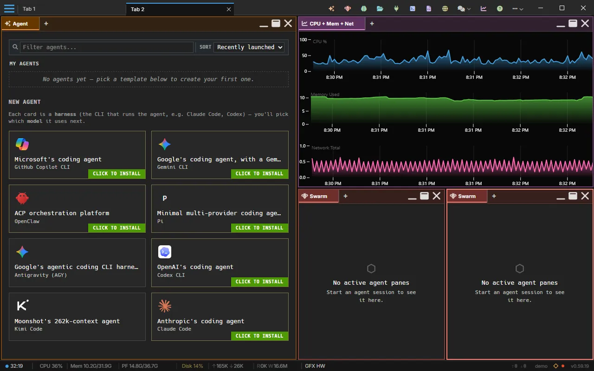Open the help question mark icon
Screen dimensions: 594x371
click(500, 8)
